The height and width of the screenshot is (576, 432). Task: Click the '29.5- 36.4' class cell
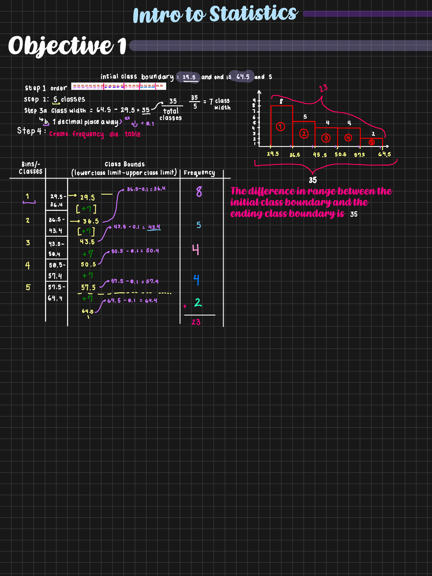pyautogui.click(x=57, y=201)
